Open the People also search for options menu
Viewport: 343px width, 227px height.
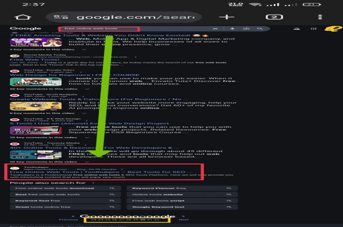(93, 183)
